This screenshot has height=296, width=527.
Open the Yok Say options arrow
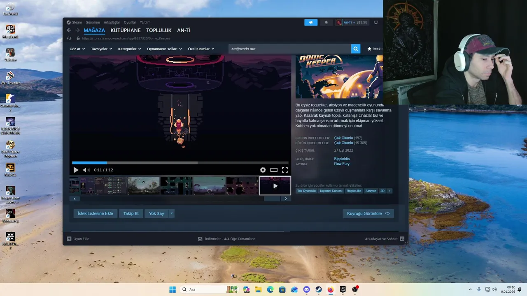click(x=172, y=213)
